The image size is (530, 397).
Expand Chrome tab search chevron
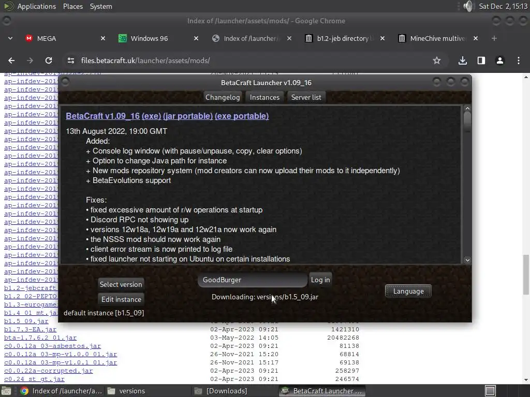pyautogui.click(x=10, y=38)
